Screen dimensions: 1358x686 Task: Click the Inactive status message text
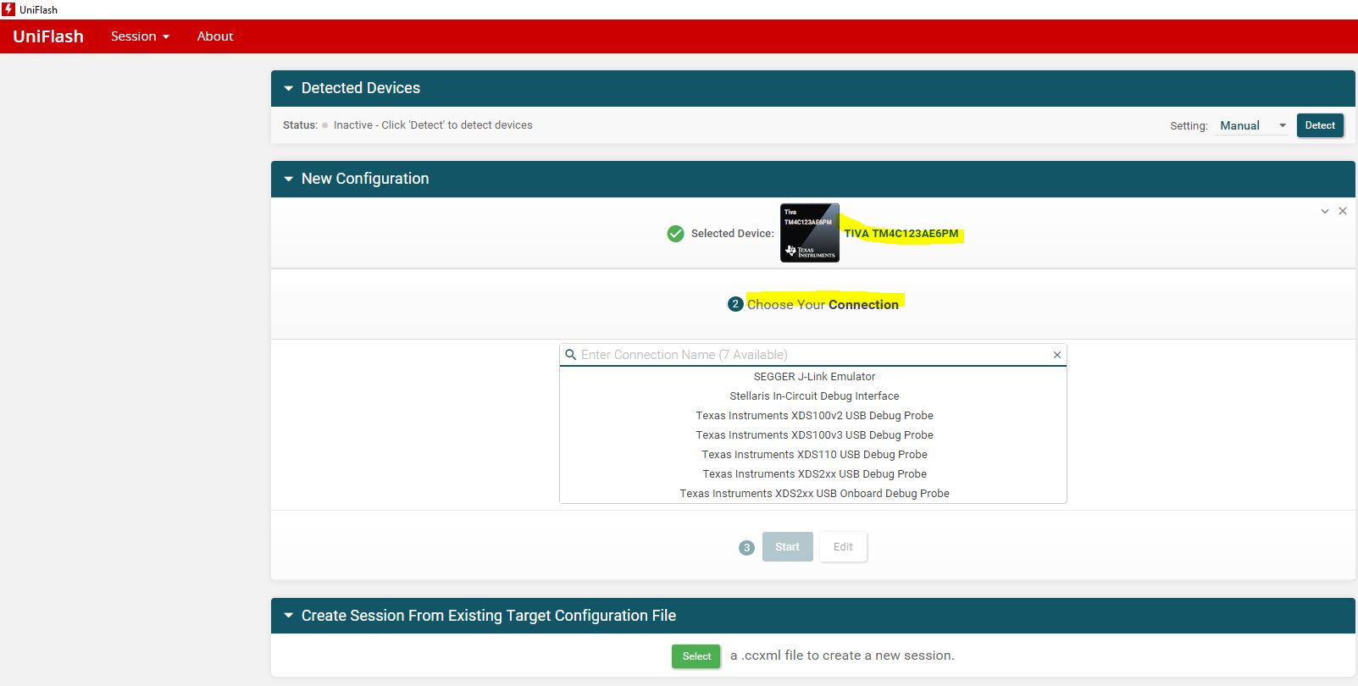point(433,125)
